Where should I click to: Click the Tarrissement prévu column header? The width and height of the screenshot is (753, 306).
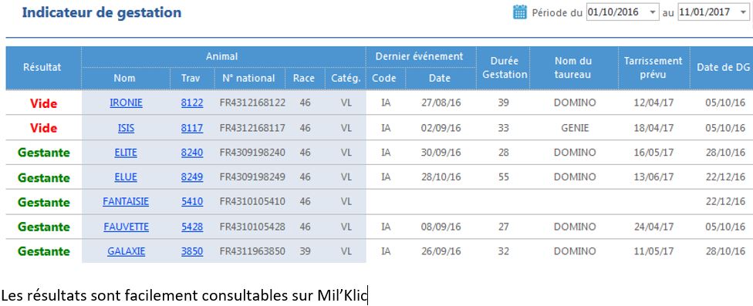pyautogui.click(x=653, y=68)
